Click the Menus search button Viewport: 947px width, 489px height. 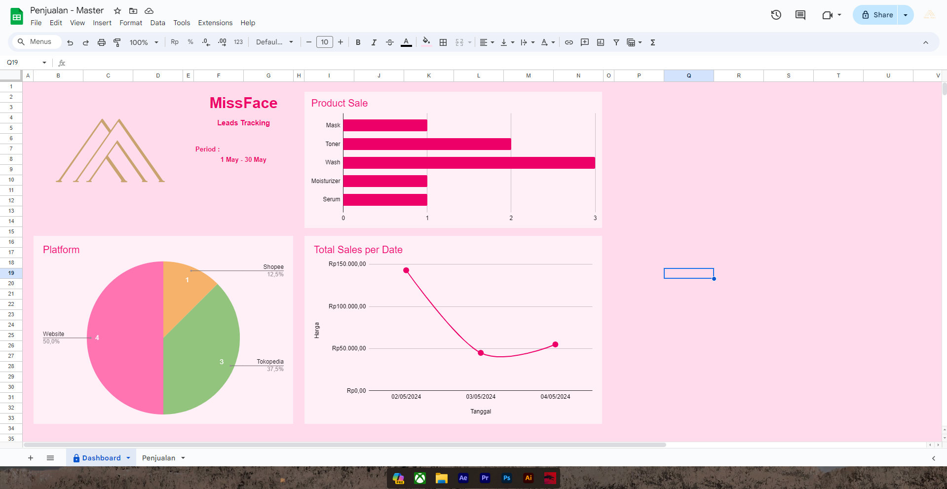(x=35, y=42)
